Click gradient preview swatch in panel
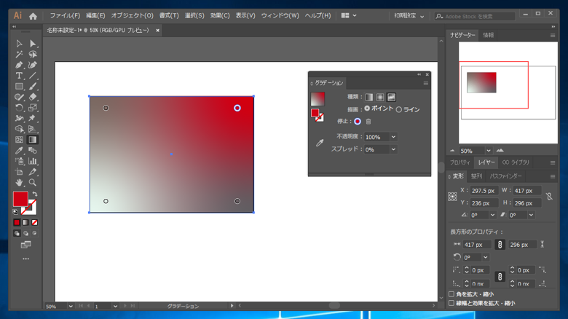 (x=317, y=99)
